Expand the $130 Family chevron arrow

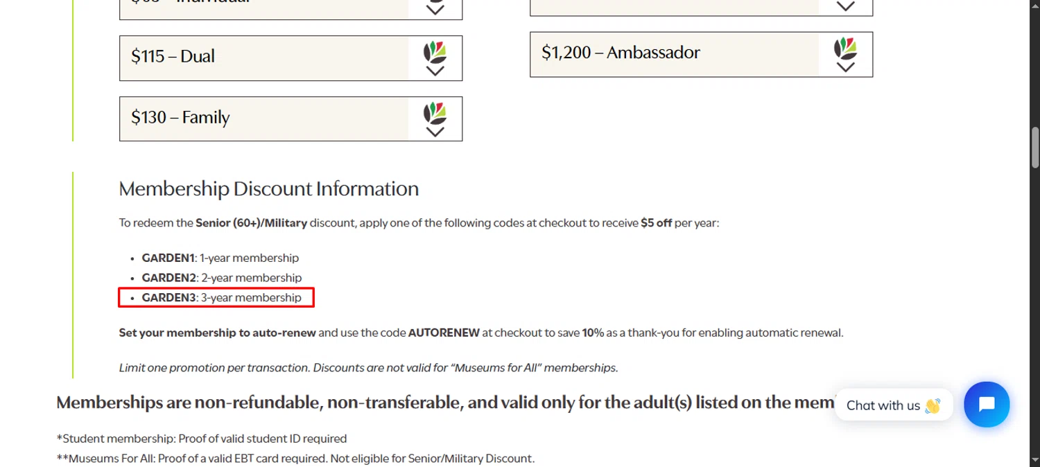pyautogui.click(x=435, y=132)
